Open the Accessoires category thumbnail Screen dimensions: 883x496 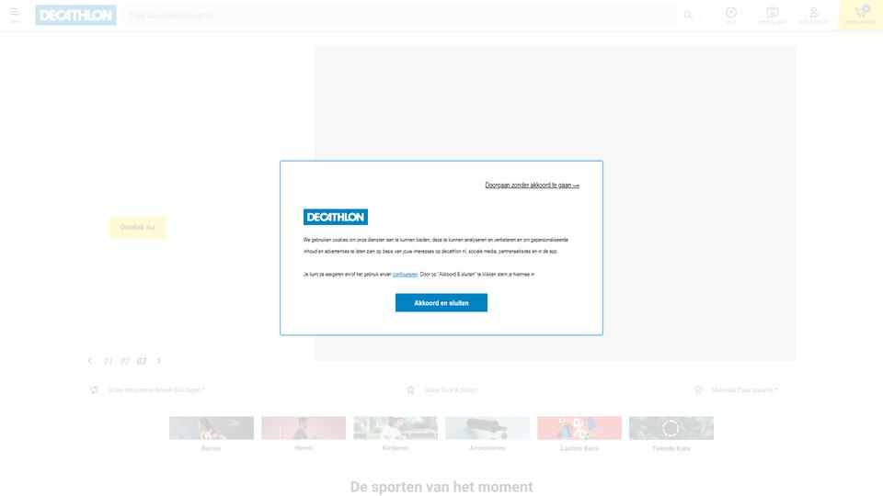pyautogui.click(x=487, y=428)
